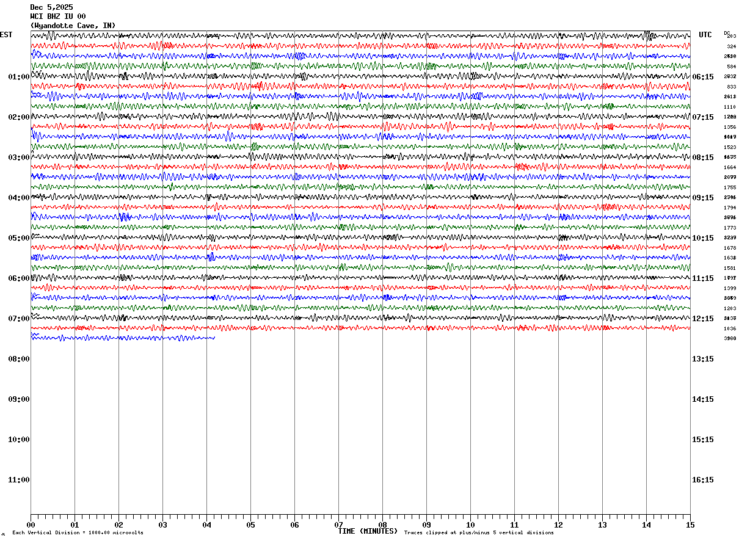Click the 07:15 UTC time label
Screen dimensions: 739x541
pos(703,117)
